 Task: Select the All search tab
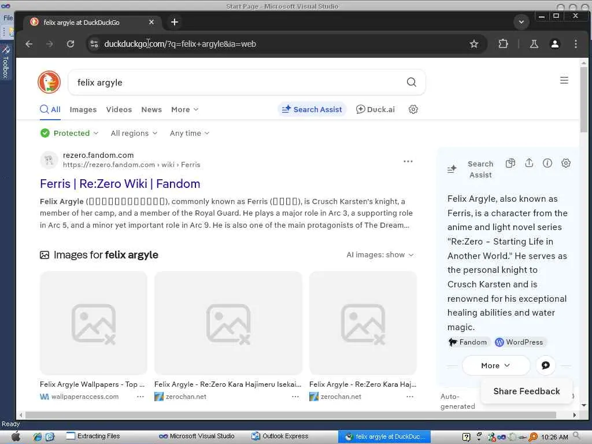[50, 109]
